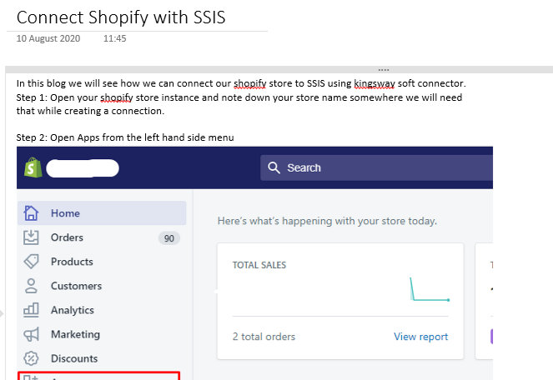The image size is (553, 380).
Task: Click the page title Connect Shopify with SSIS
Action: coord(121,16)
